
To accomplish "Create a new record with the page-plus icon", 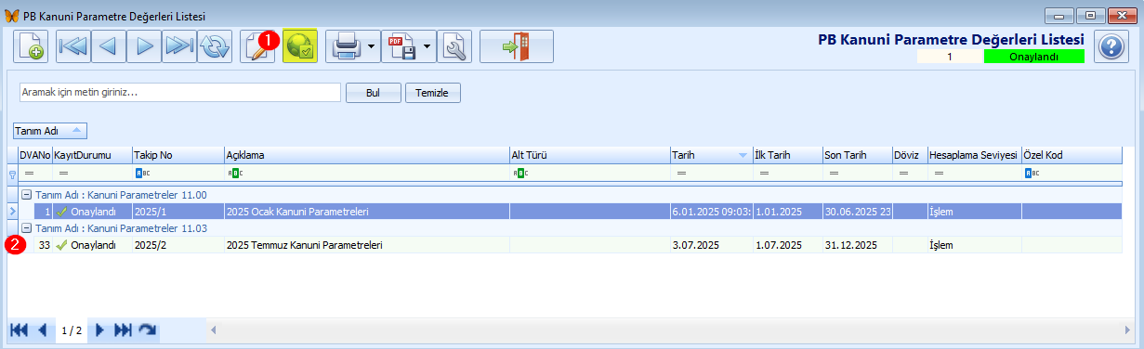I will (x=32, y=46).
